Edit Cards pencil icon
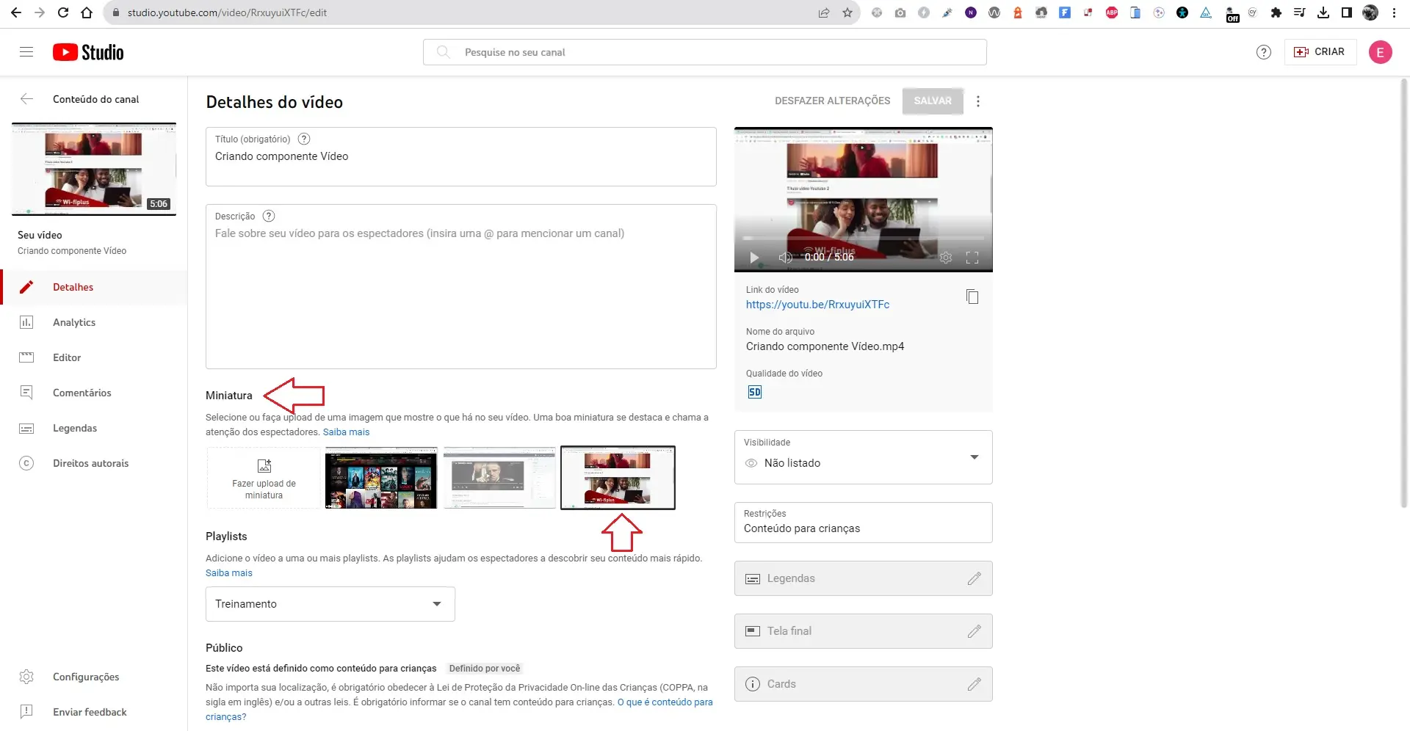Viewport: 1410px width, 731px height. pyautogui.click(x=974, y=684)
